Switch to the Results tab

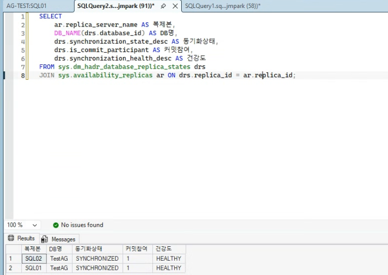pyautogui.click(x=22, y=238)
